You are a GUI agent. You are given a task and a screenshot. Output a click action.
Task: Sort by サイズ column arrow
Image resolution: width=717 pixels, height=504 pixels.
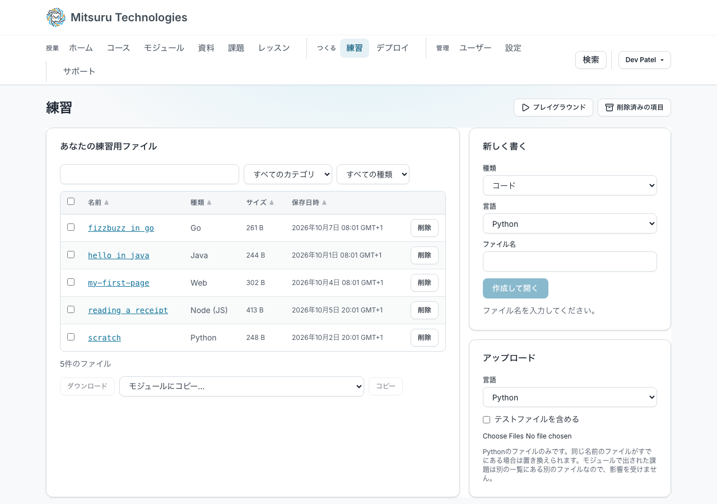272,203
